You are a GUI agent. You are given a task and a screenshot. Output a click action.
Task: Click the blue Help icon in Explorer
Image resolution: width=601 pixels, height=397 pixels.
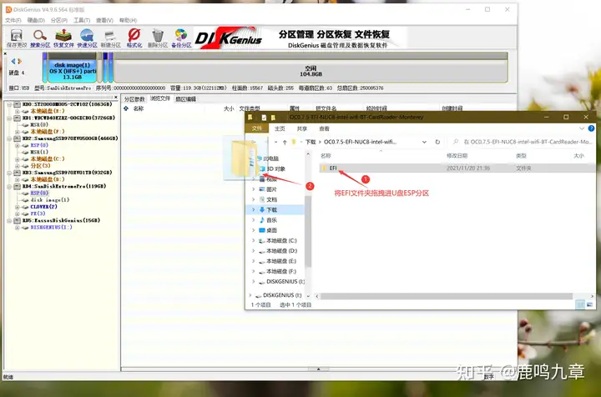click(x=591, y=128)
